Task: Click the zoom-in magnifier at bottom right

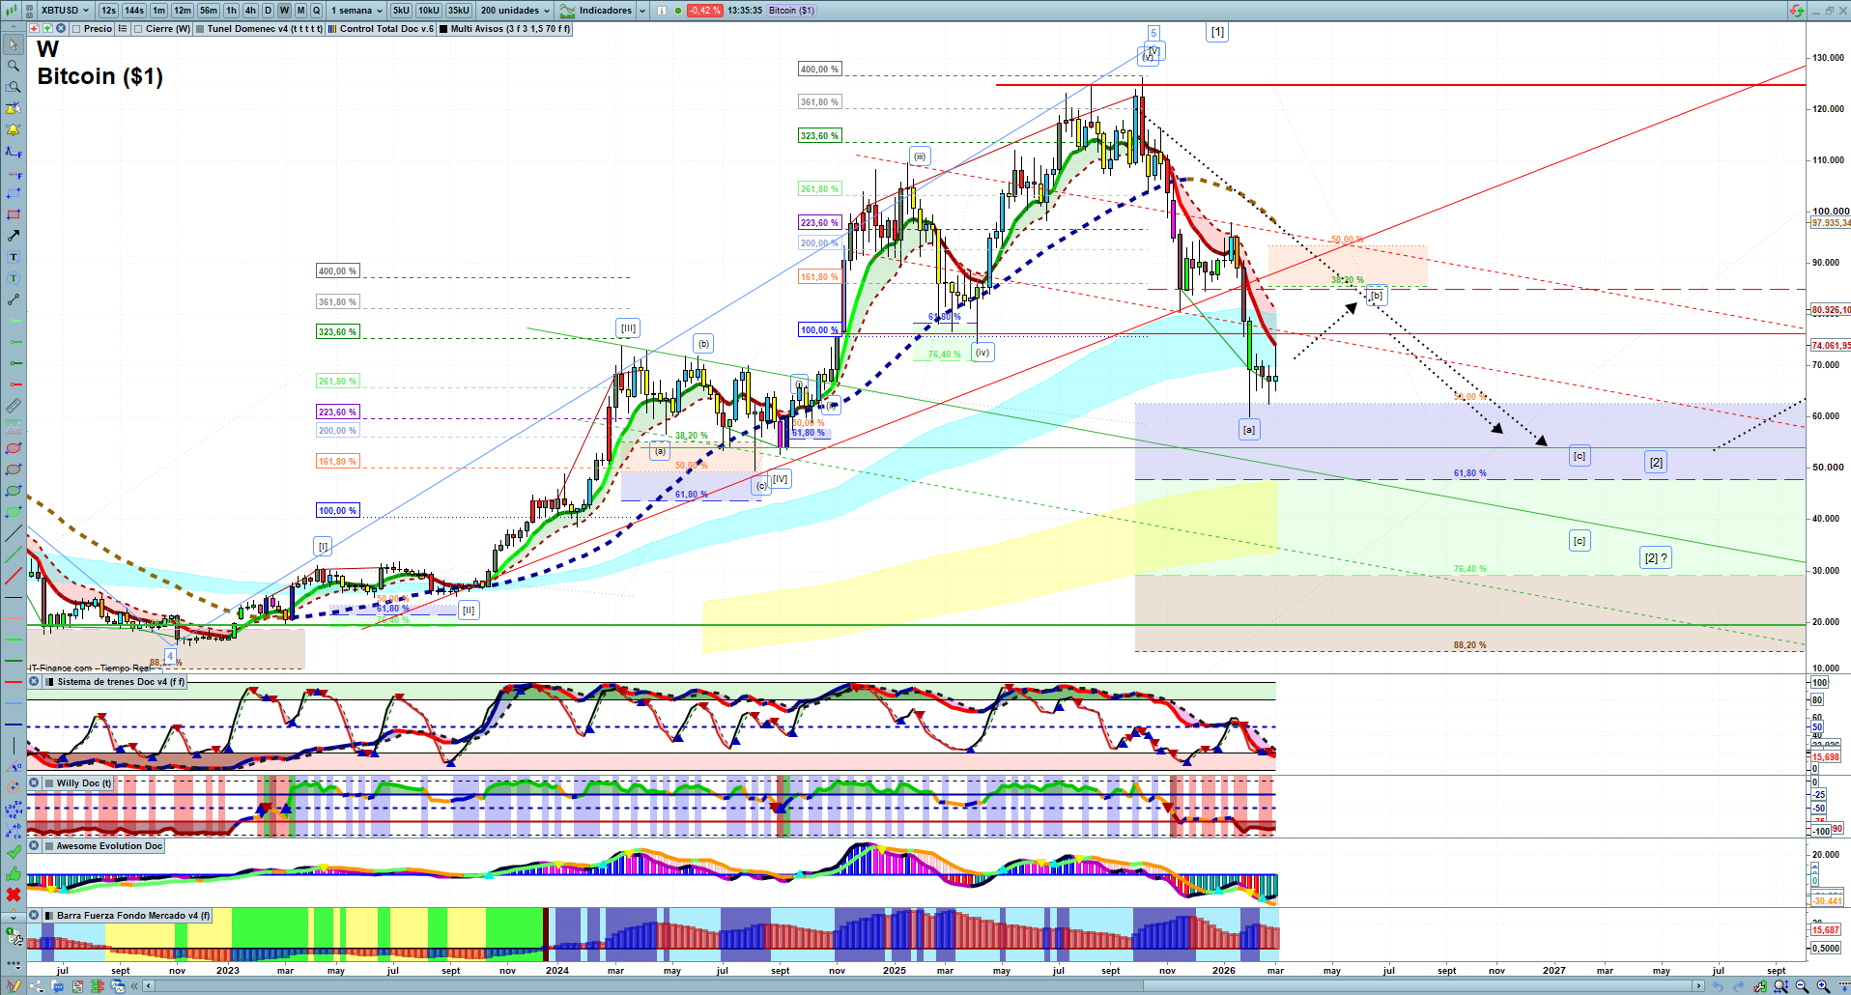Action: [x=1823, y=986]
